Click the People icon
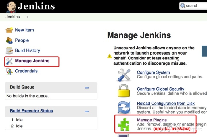The image size is (207, 137). point(9,40)
